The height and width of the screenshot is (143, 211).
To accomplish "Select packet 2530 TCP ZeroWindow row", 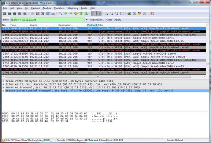I will tap(104, 32).
